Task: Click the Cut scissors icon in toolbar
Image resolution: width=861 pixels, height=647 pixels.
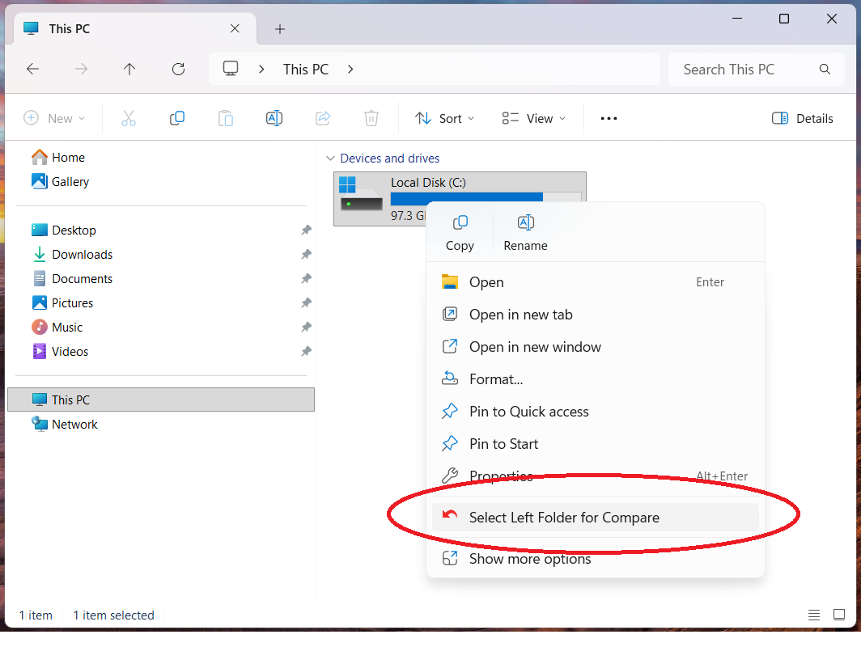Action: (129, 118)
